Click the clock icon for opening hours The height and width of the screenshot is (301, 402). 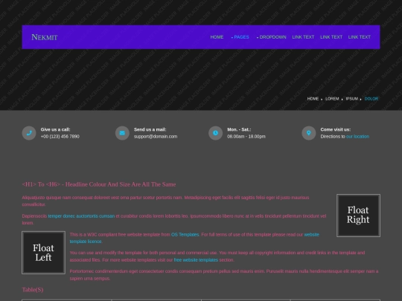coord(216,133)
